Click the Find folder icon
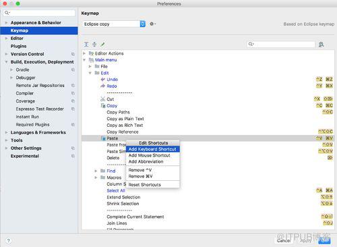The width and height of the screenshot is (337, 247). click(103, 171)
